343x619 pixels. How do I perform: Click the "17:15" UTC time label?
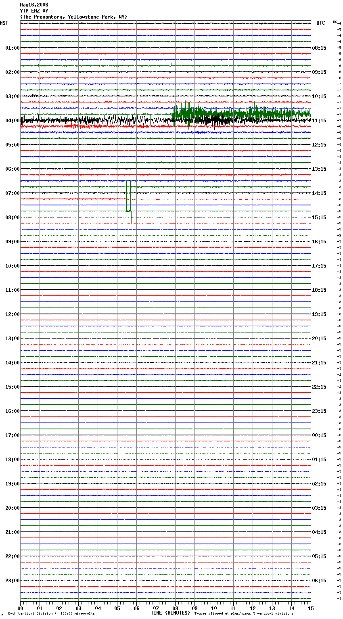click(319, 266)
